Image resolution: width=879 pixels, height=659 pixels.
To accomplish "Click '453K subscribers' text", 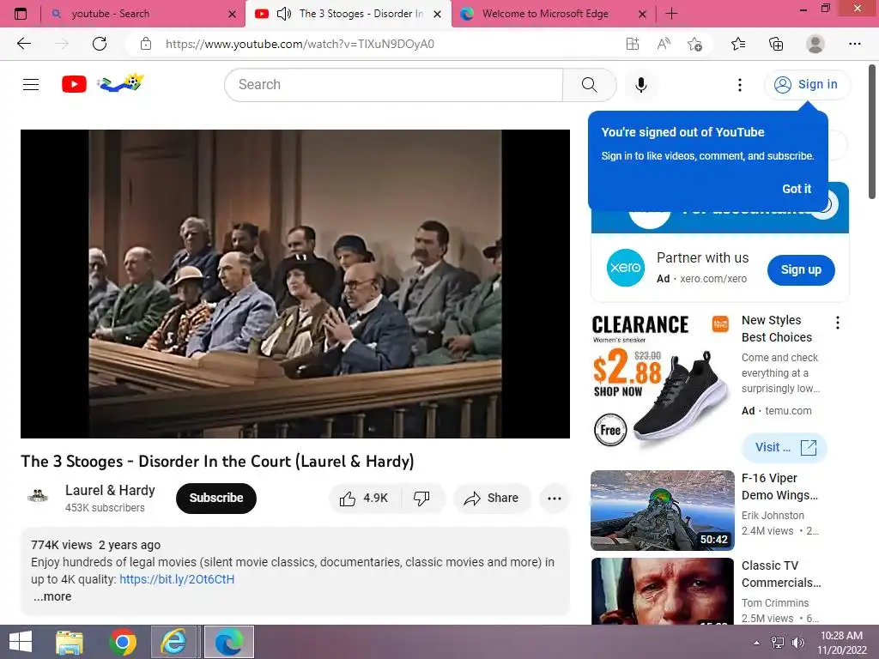I will (x=105, y=508).
